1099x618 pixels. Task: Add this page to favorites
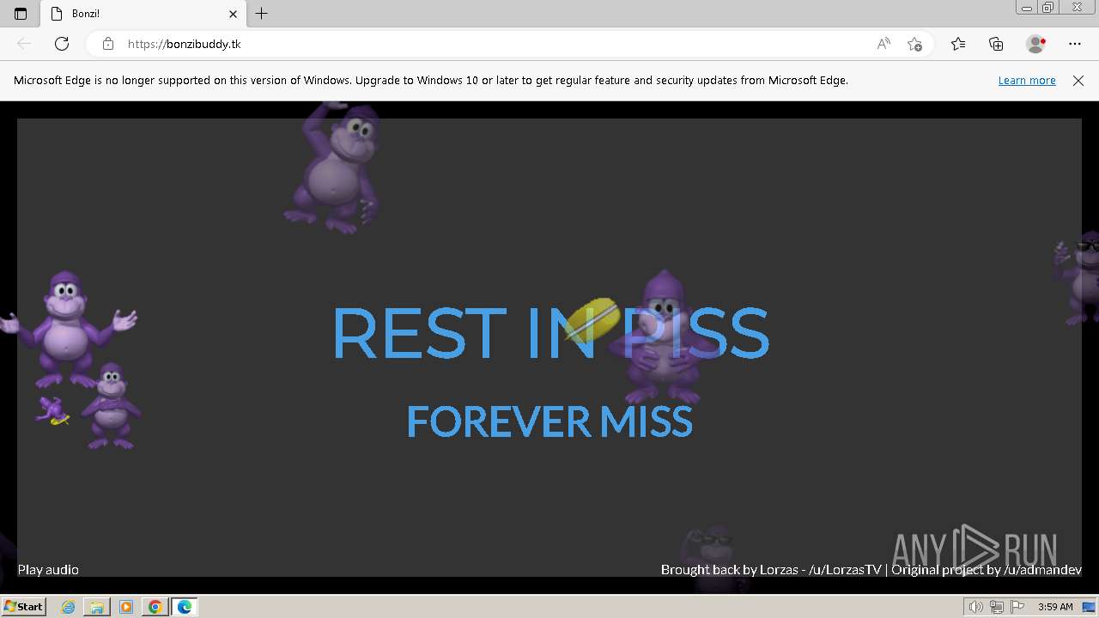click(x=915, y=44)
